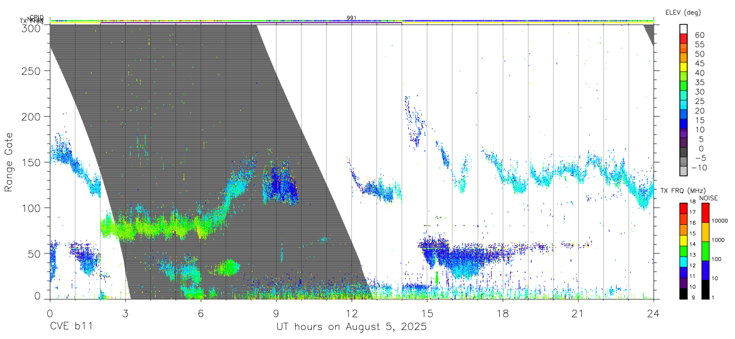Screen dimensions: 735x339
Task: Click the x-axis tick label 24
Action: [654, 313]
